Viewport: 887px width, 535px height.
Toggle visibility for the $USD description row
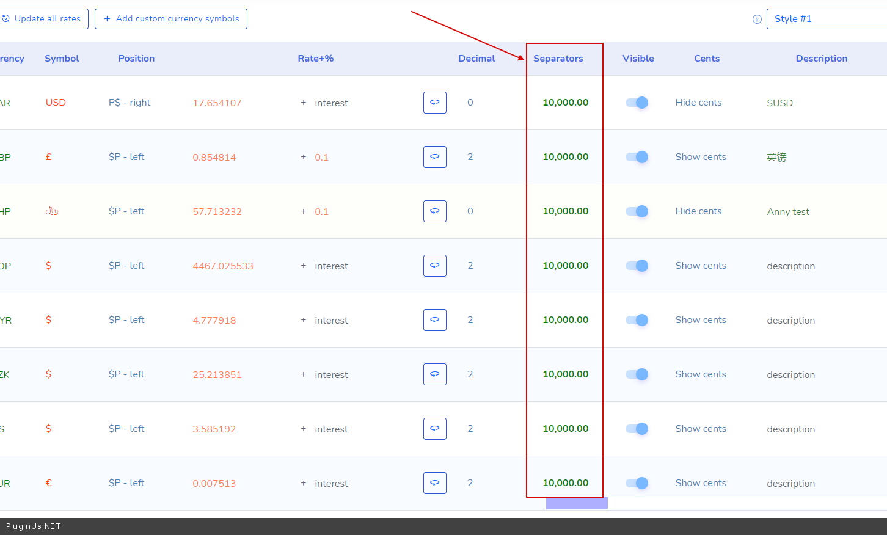637,103
